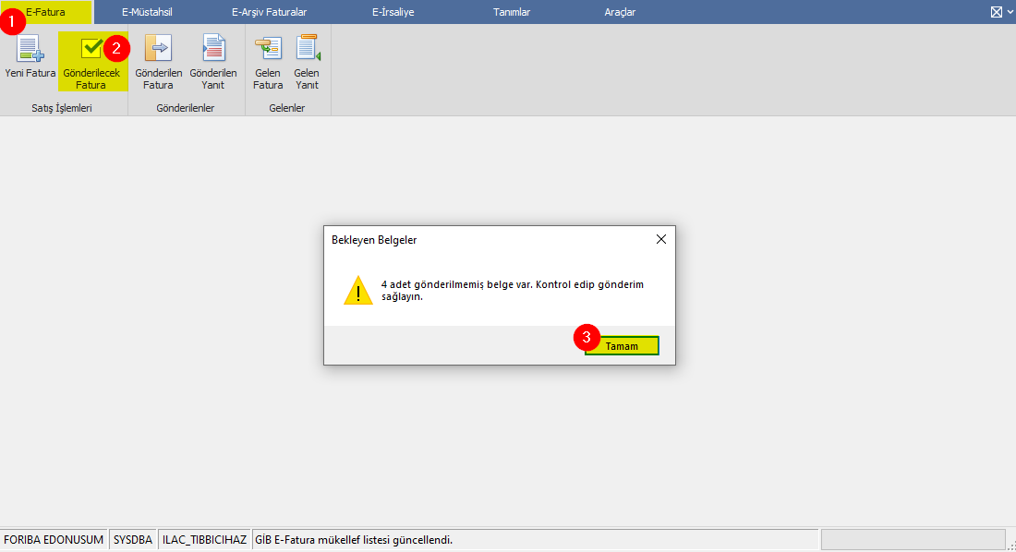Click the Yeni Fatura icon
Image resolution: width=1016 pixels, height=552 pixels.
pyautogui.click(x=30, y=49)
